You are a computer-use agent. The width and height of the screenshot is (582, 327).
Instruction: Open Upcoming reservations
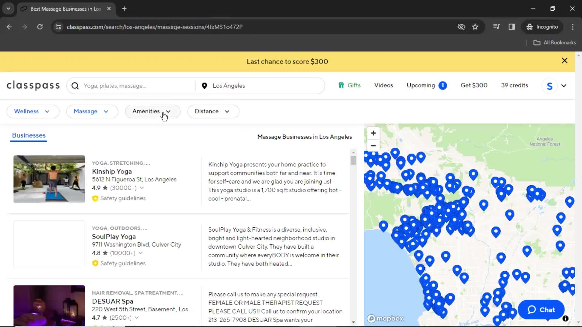coord(421,85)
